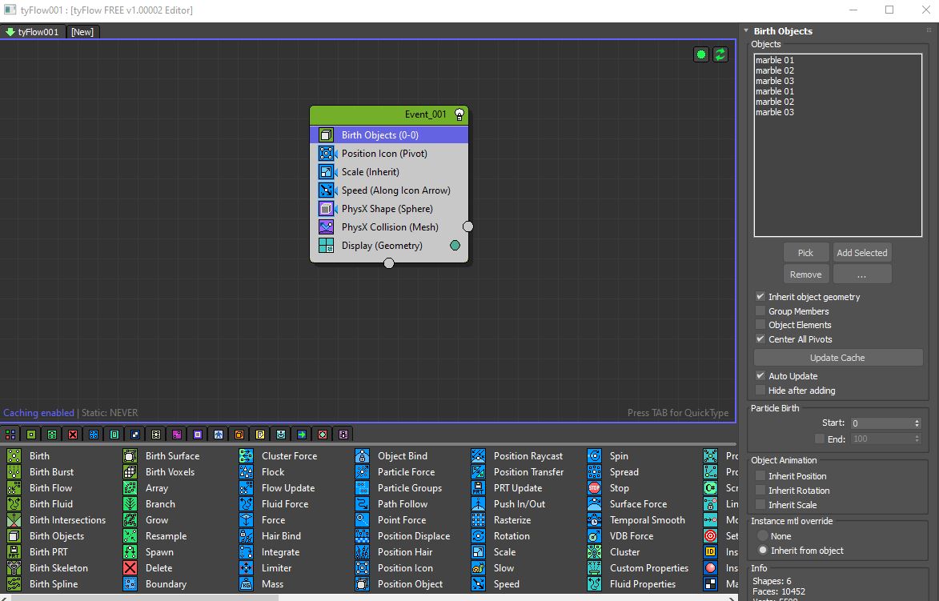
Task: Click the Event_001 lightbulb icon
Action: [x=459, y=114]
